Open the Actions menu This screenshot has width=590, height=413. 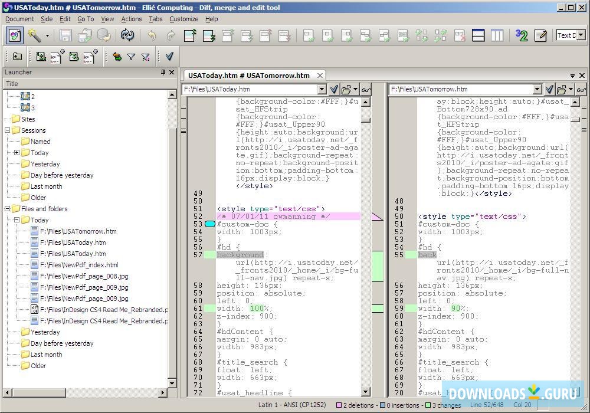click(x=131, y=19)
